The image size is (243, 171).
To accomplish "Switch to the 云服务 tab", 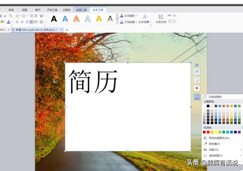I will click(66, 10).
